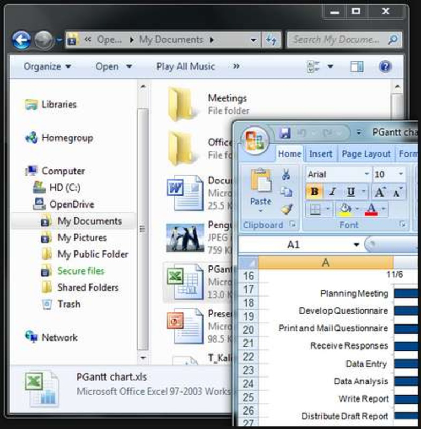421x429 pixels.
Task: Select Homegroup in navigation pane
Action: pos(59,138)
